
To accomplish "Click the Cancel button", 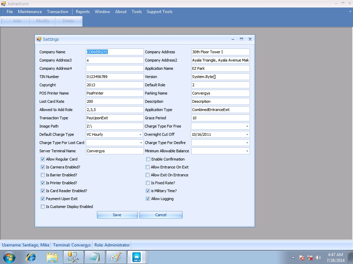I will coord(161,215).
